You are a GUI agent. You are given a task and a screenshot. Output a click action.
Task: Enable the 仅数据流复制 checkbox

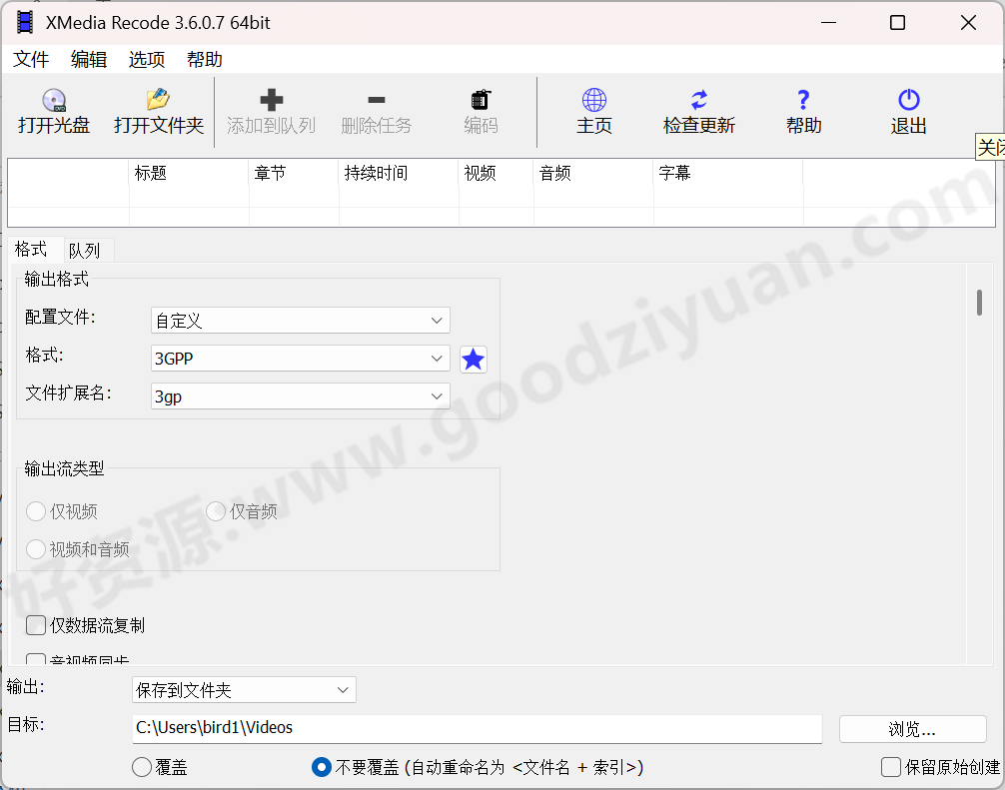tap(36, 624)
